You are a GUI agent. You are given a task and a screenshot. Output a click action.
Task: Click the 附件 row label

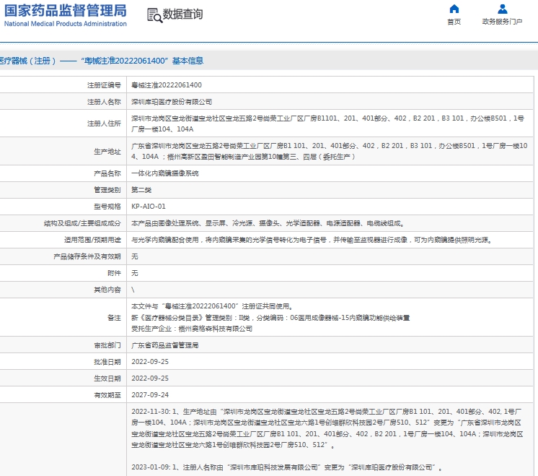coord(114,273)
